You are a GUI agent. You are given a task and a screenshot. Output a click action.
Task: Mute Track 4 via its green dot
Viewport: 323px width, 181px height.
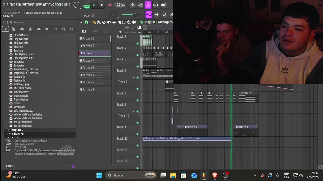(138, 55)
